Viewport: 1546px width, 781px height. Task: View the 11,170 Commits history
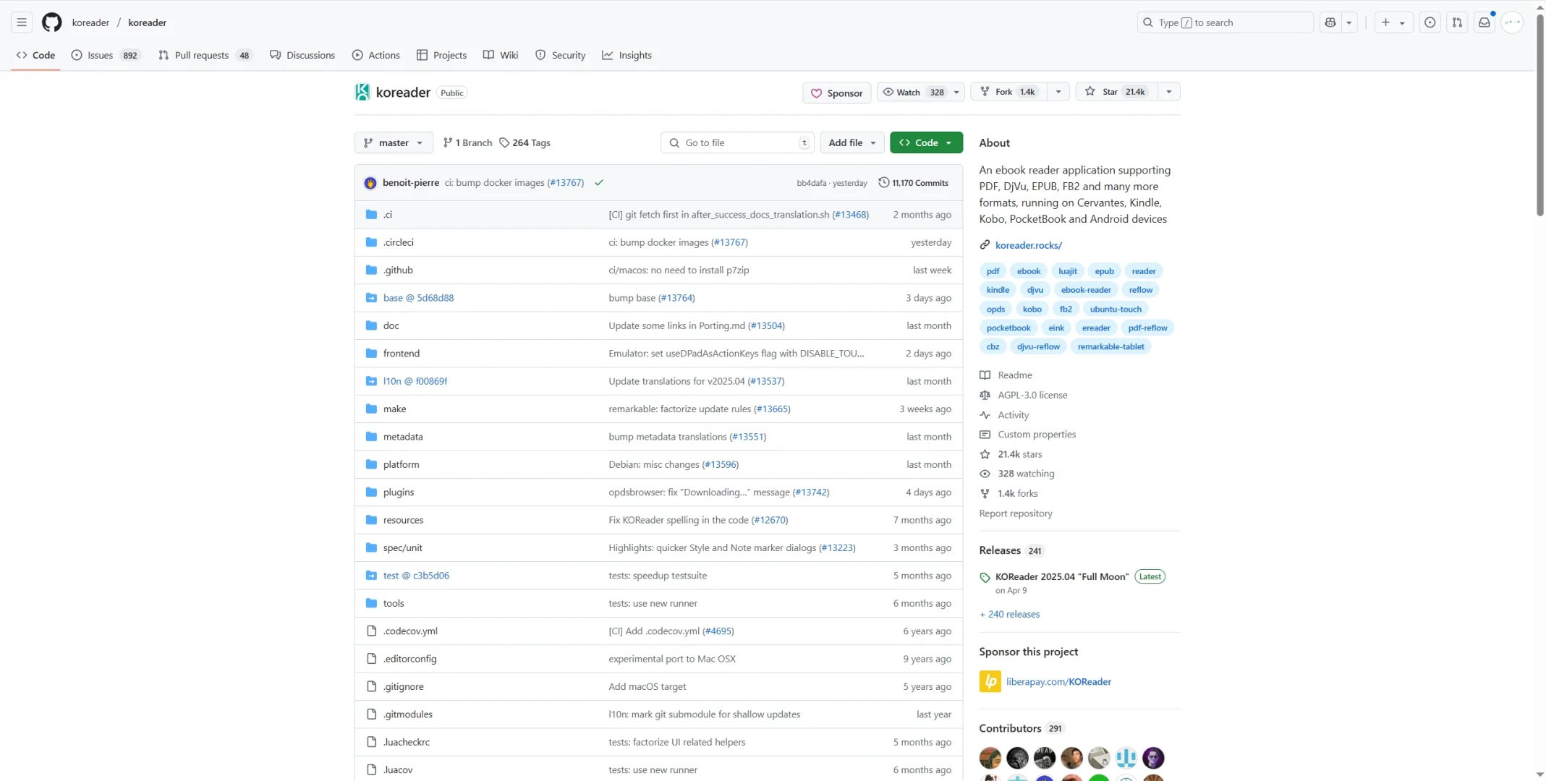(x=913, y=183)
